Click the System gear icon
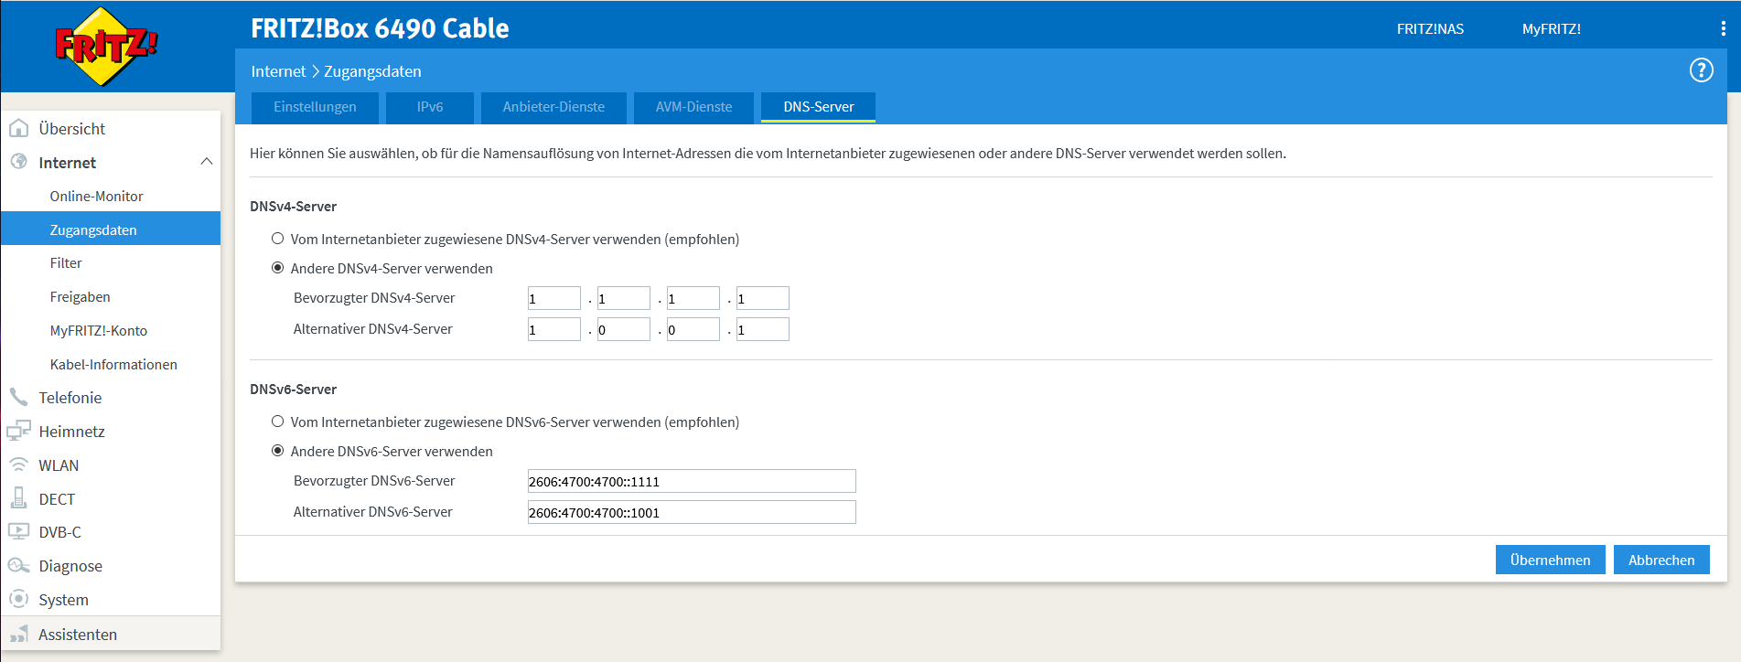 tap(18, 599)
